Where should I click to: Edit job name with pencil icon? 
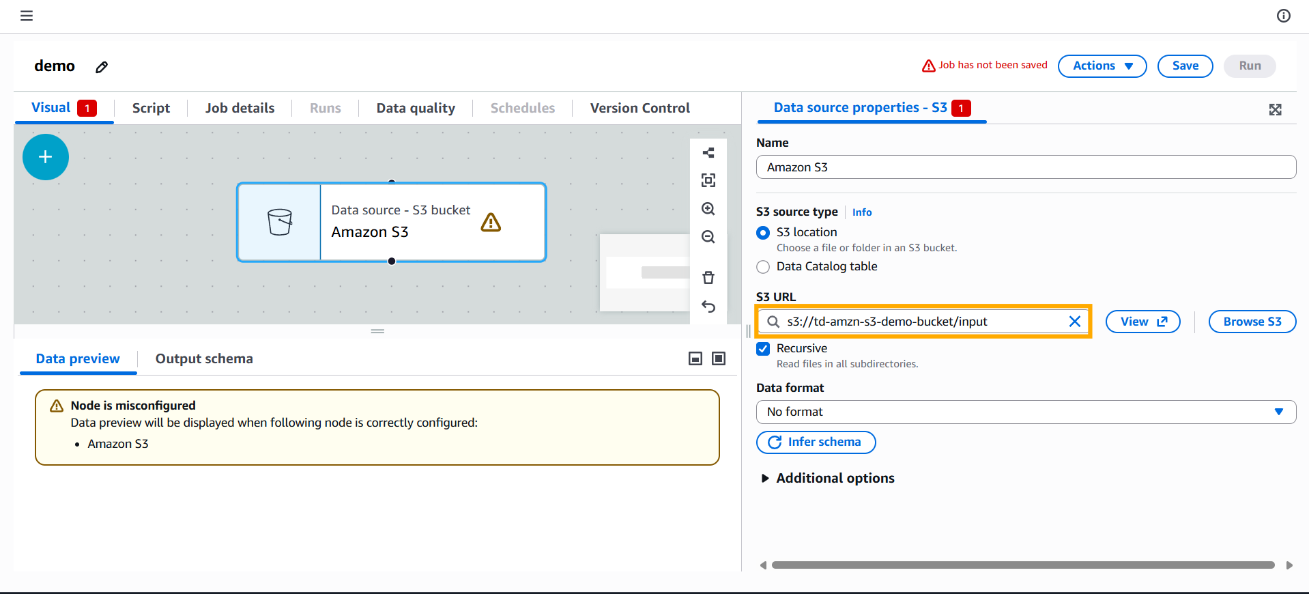(102, 67)
